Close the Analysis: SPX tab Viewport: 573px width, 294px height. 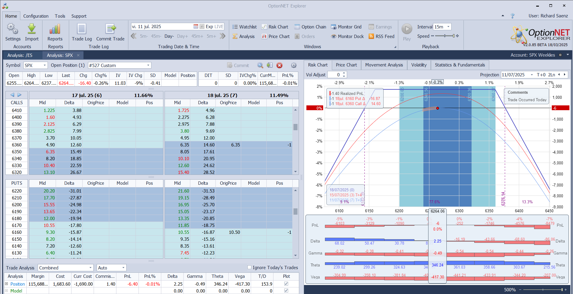click(x=78, y=55)
